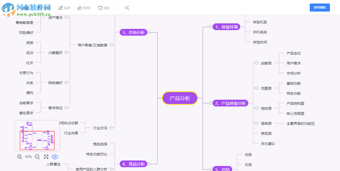Click the minimap thumbnail viewport
Image resolution: width=340 pixels, height=171 pixels.
click(37, 140)
